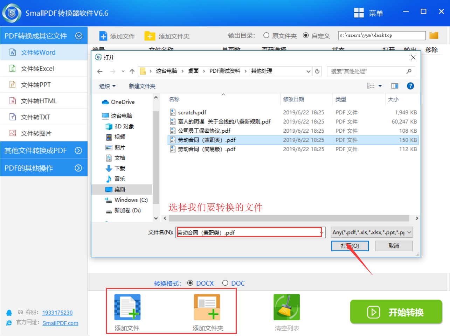
Task: Open the 1933175230 QQ link
Action: pos(57,313)
